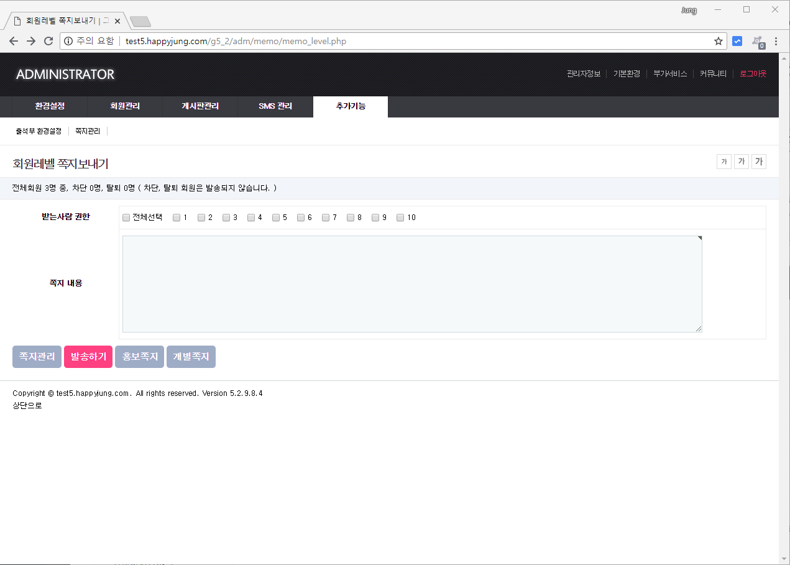Click the extension icon with 0 badge
The width and height of the screenshot is (790, 565).
pyautogui.click(x=757, y=42)
